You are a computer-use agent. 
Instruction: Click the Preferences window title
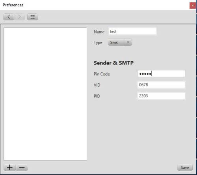(13, 5)
